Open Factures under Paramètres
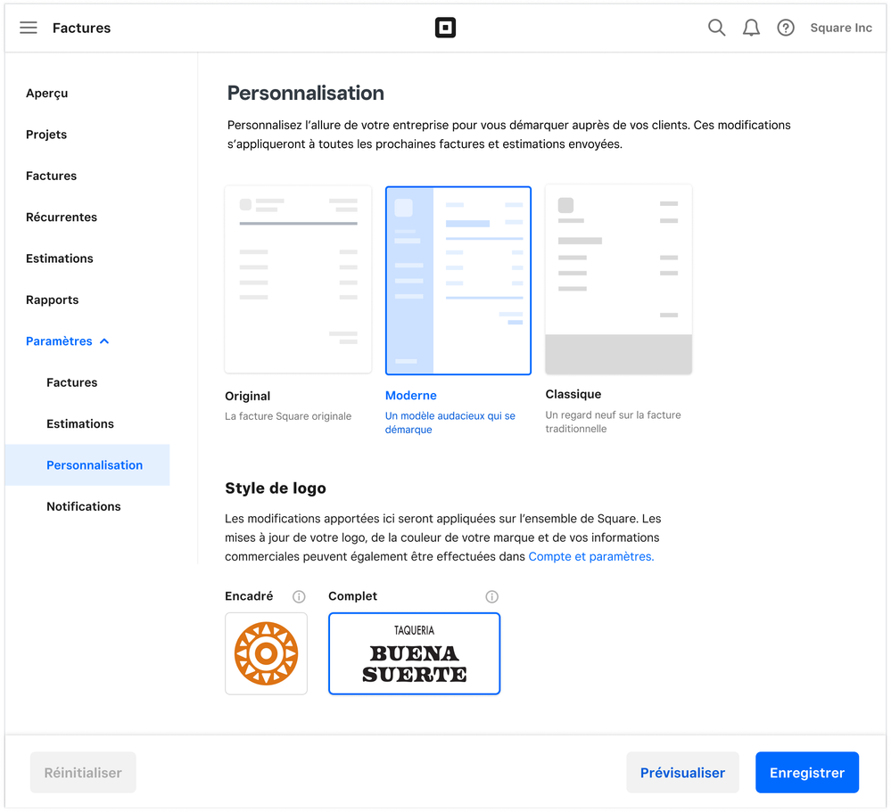Viewport: 891px width, 812px height. coord(71,382)
